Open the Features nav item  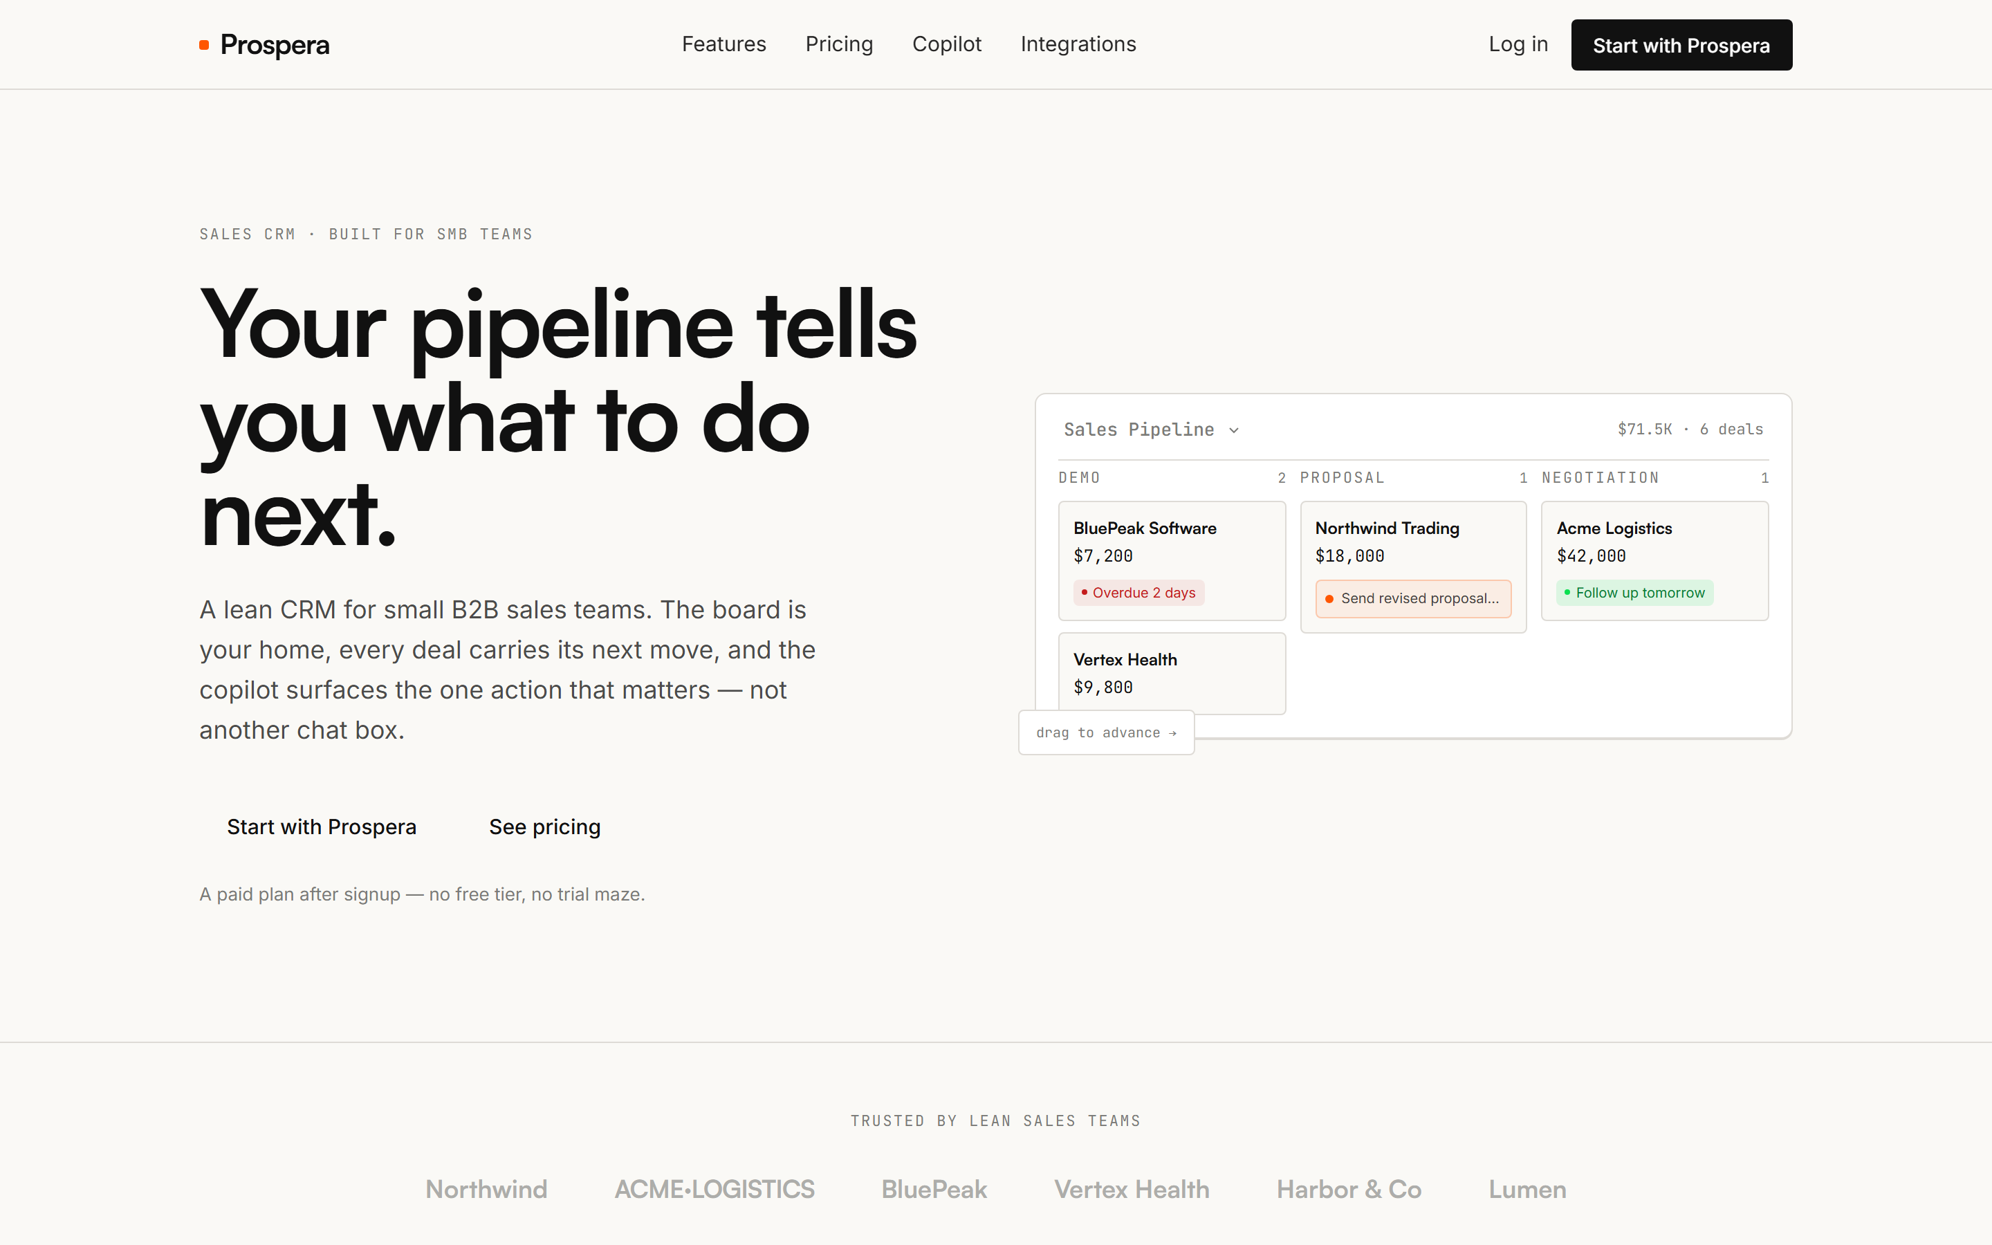[723, 44]
